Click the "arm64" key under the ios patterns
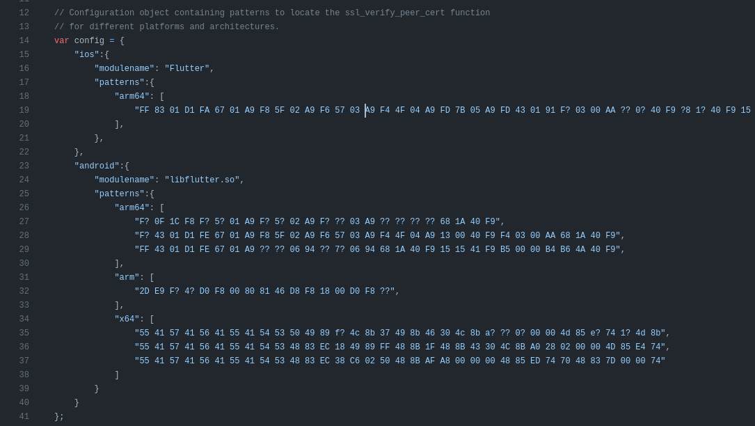Screen dimensions: 755x426 click(x=132, y=97)
